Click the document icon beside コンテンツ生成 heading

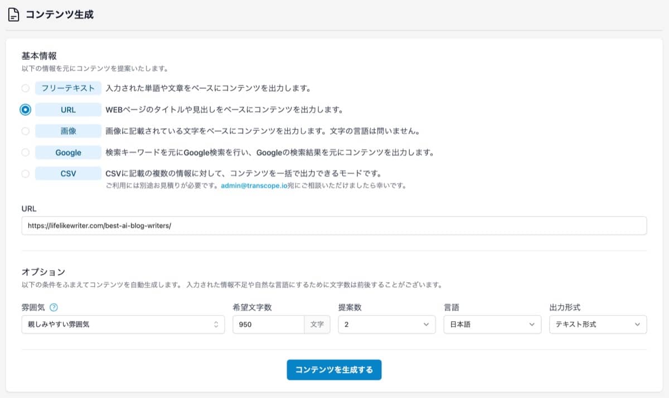click(14, 14)
